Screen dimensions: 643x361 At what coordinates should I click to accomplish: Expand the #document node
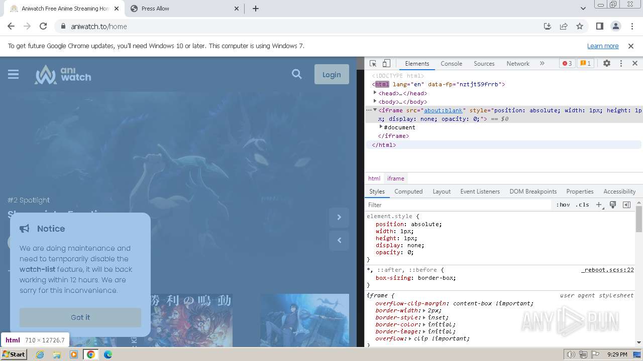click(381, 127)
